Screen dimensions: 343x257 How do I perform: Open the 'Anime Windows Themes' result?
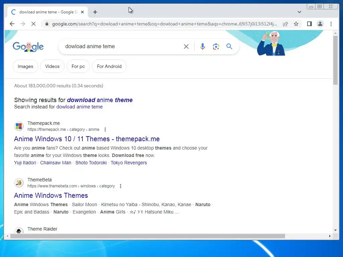(51, 195)
